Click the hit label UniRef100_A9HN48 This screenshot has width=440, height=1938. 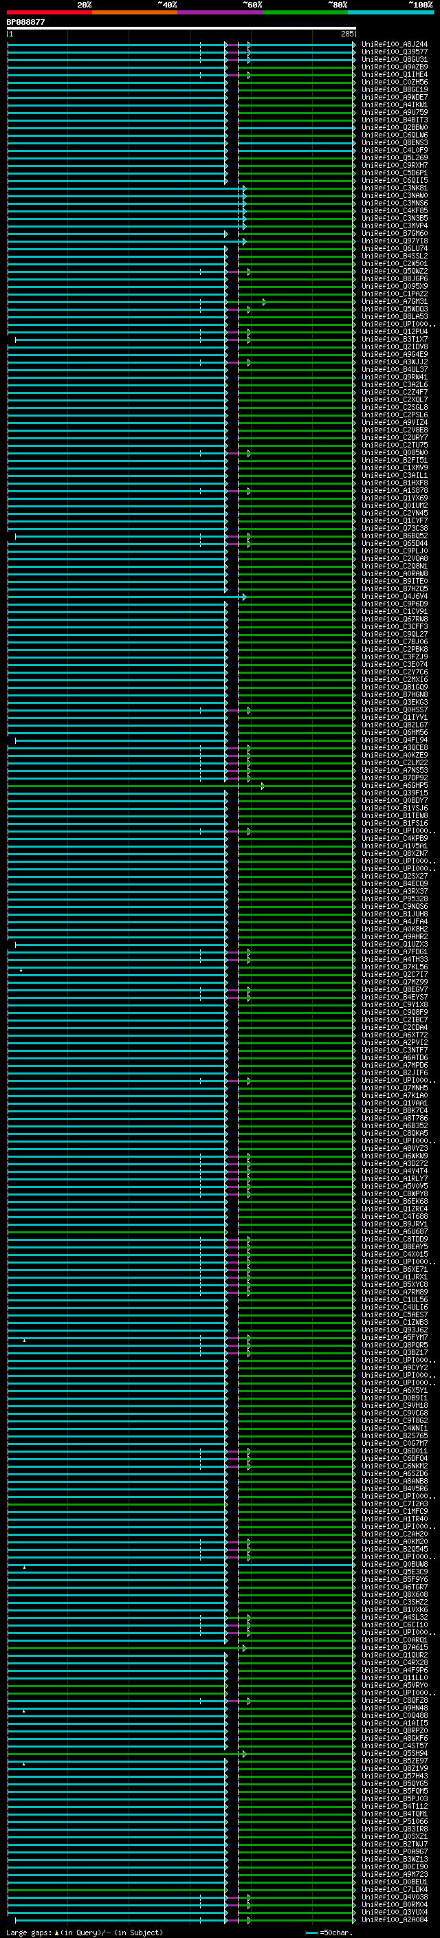pyautogui.click(x=395, y=1708)
